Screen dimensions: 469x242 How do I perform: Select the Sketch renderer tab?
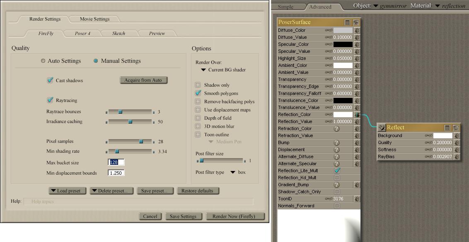[x=118, y=33]
